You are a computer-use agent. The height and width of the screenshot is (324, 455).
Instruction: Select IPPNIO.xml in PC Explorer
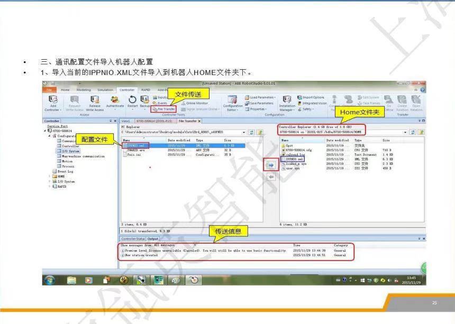[184, 145]
